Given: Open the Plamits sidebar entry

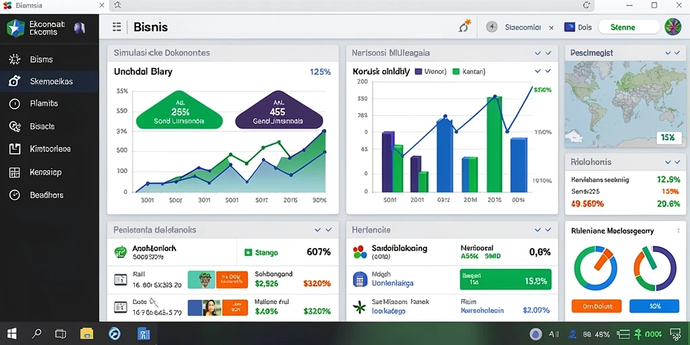Looking at the screenshot, I should click(49, 103).
